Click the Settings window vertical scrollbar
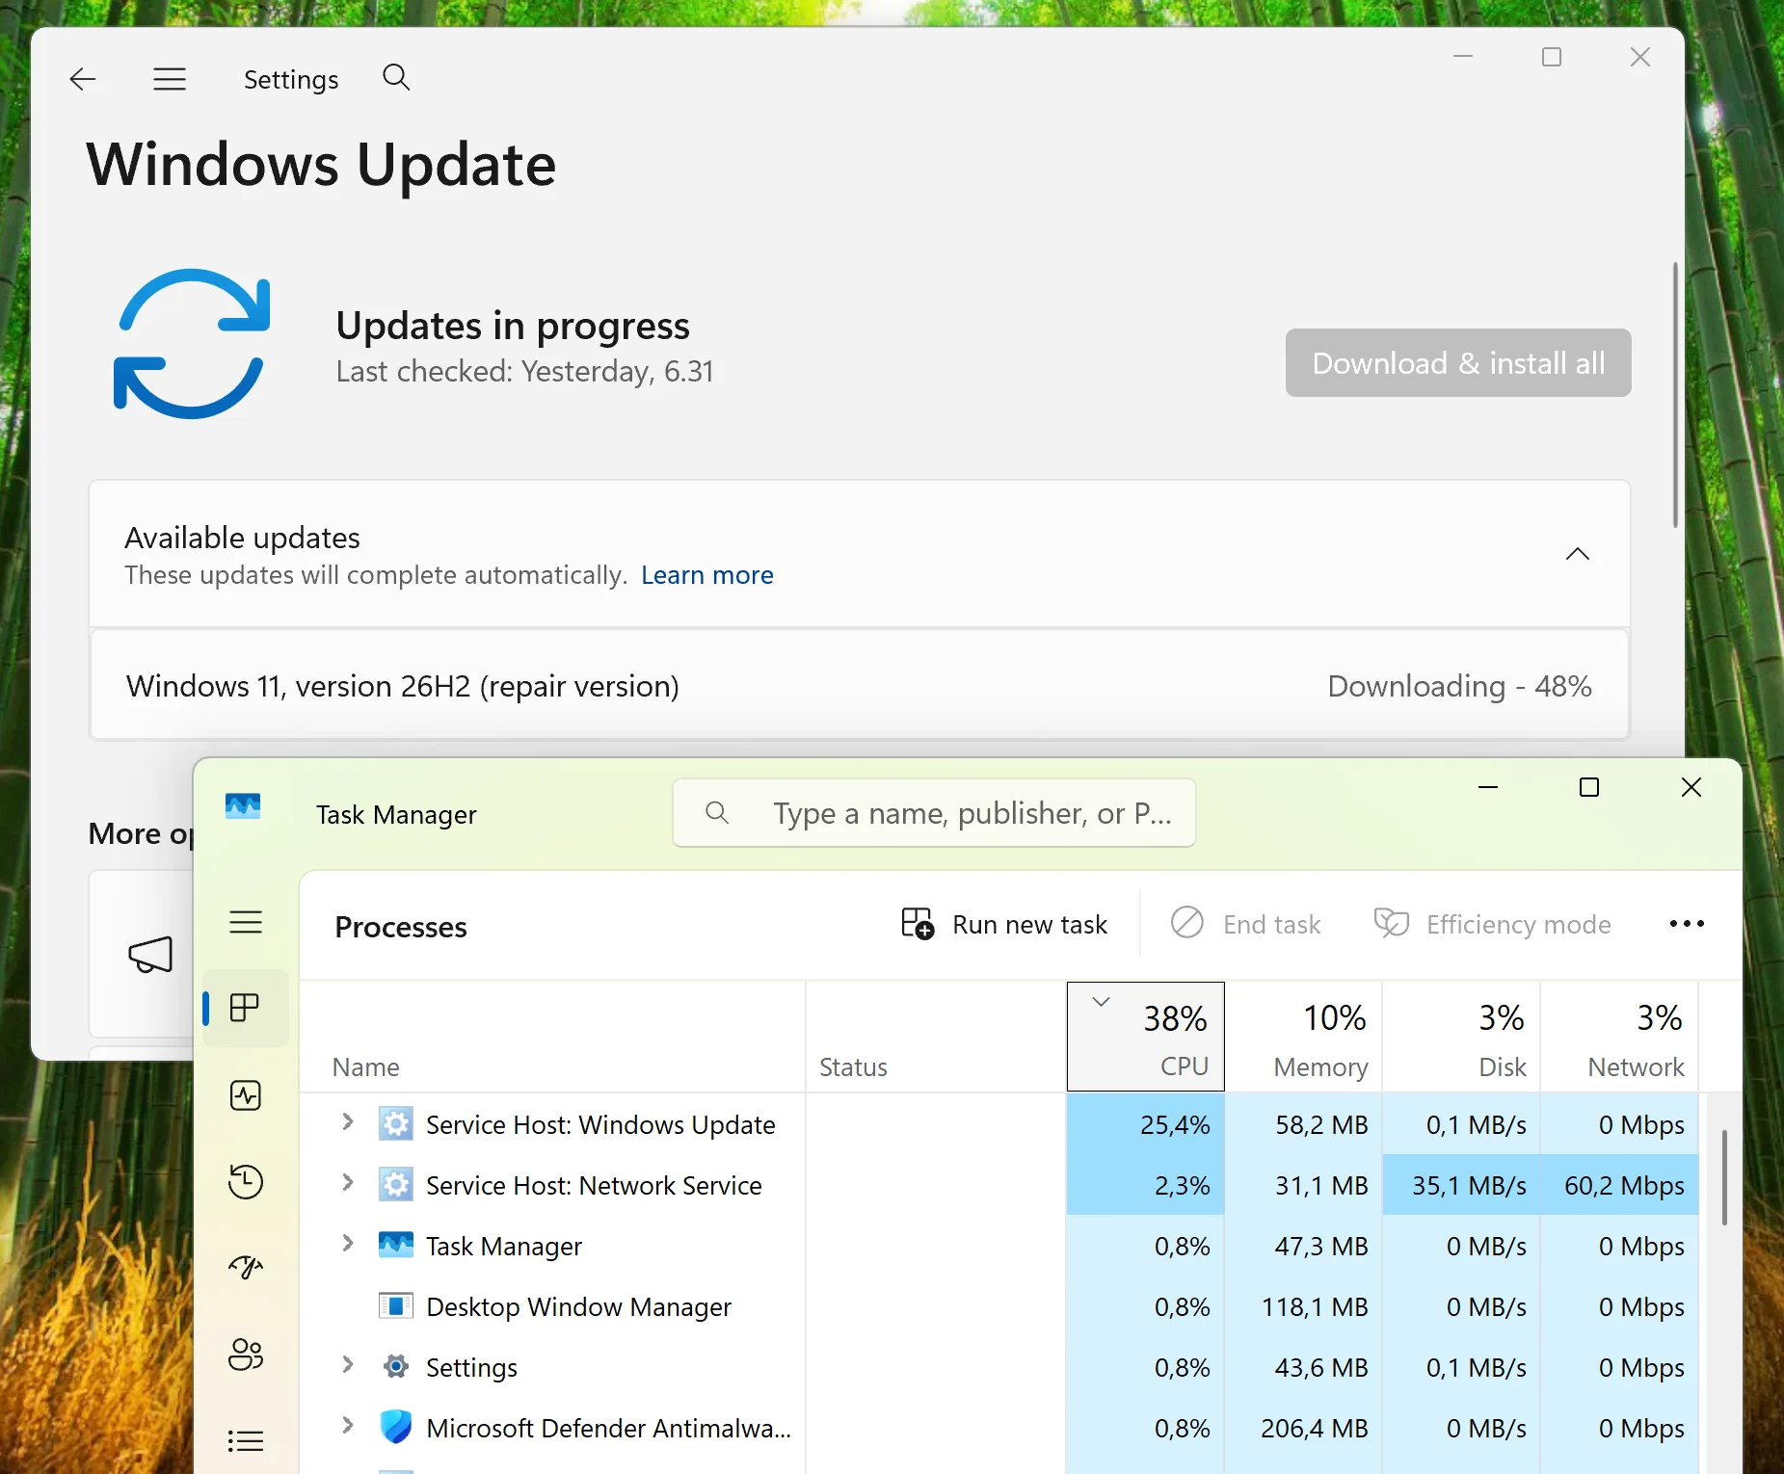Viewport: 1784px width, 1474px height. pyautogui.click(x=1675, y=395)
